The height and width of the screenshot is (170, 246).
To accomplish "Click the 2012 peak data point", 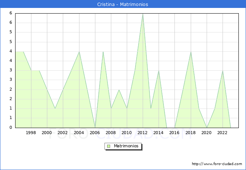I will pyautogui.click(x=143, y=14).
